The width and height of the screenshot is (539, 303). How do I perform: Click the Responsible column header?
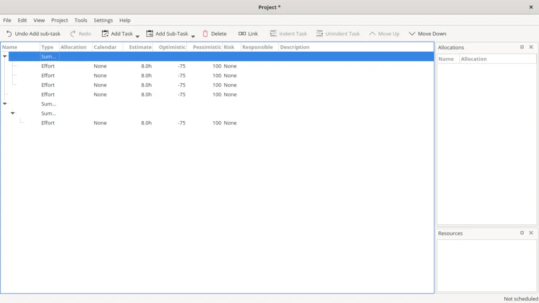click(257, 47)
